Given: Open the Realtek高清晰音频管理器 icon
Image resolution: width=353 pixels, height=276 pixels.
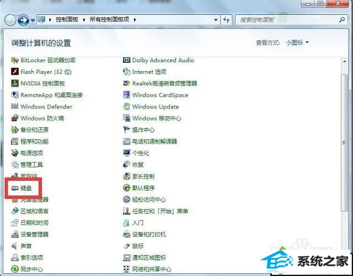Looking at the screenshot, I should pos(126,83).
